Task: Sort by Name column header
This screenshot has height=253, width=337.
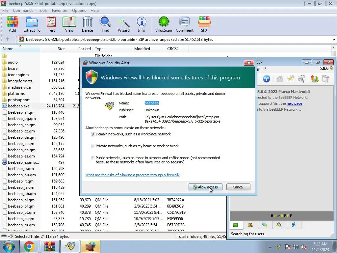Action: (x=20, y=49)
